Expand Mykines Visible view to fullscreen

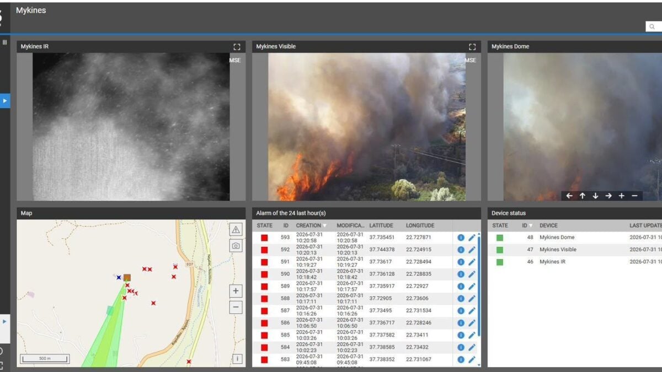[472, 47]
